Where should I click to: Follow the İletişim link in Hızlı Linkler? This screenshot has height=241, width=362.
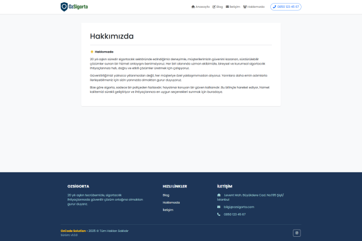pyautogui.click(x=168, y=210)
